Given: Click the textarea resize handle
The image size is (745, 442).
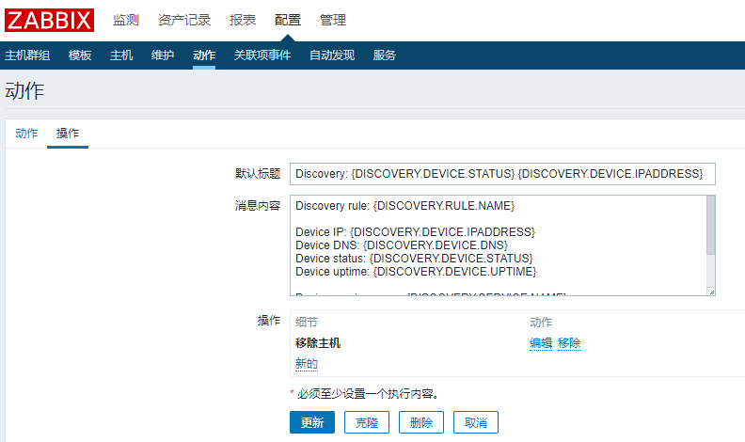Looking at the screenshot, I should point(711,292).
